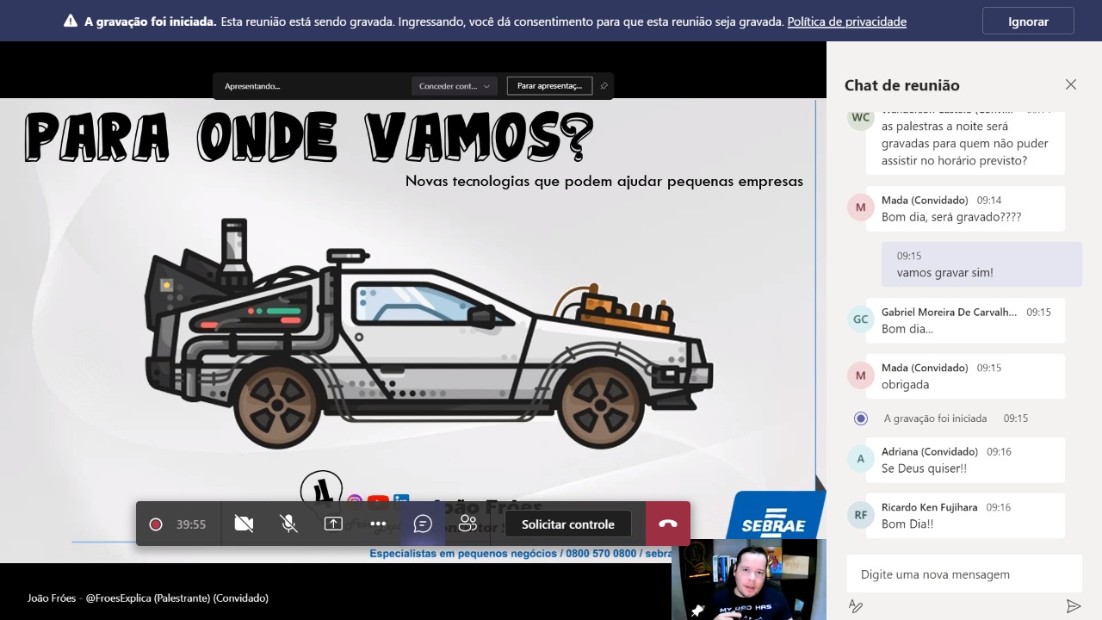Click Solicitar controle button
This screenshot has height=620, width=1102.
pos(567,524)
